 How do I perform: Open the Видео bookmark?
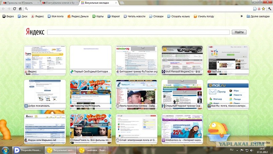tap(8, 16)
